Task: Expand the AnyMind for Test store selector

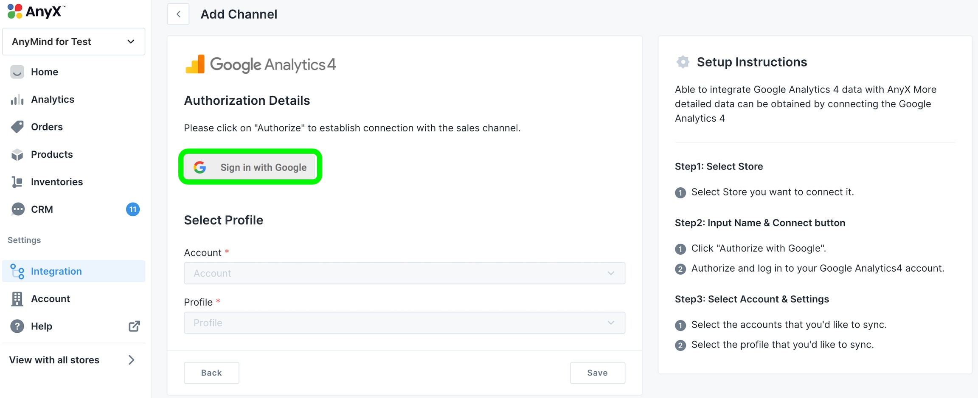Action: 73,42
